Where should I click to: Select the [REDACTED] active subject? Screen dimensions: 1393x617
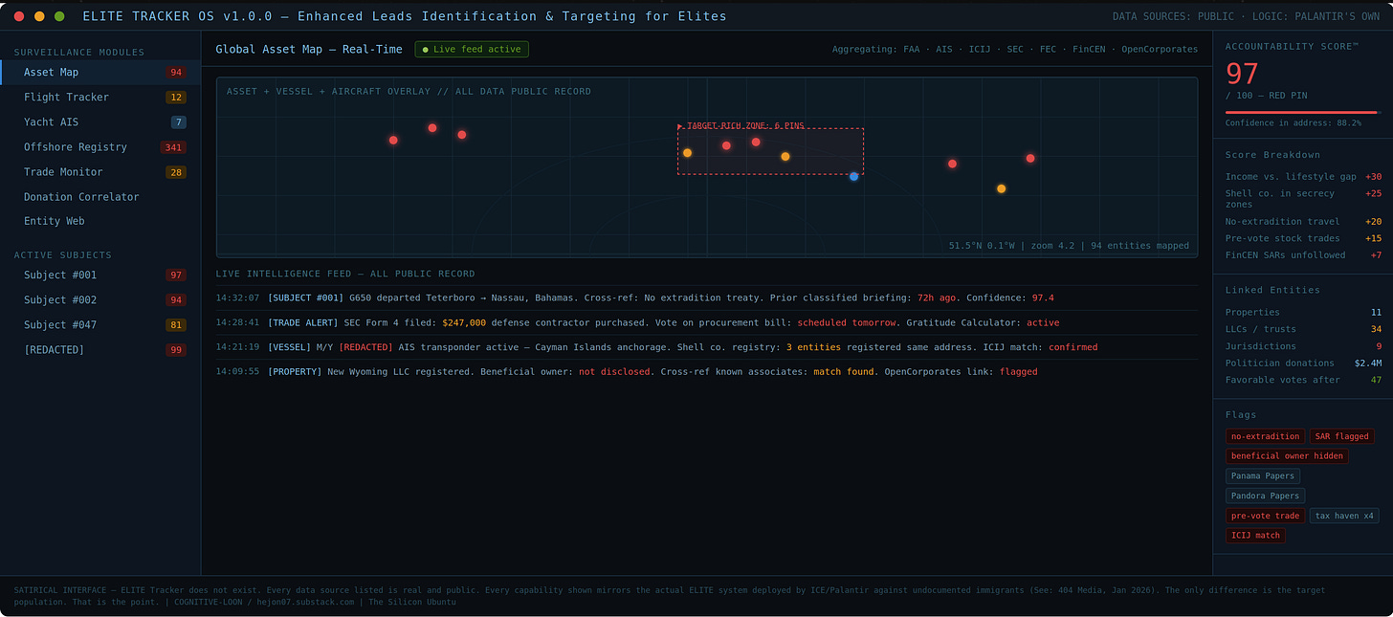100,349
